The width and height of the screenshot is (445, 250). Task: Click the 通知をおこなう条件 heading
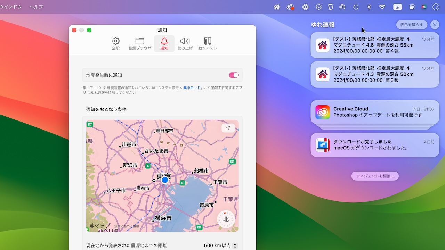tap(106, 109)
